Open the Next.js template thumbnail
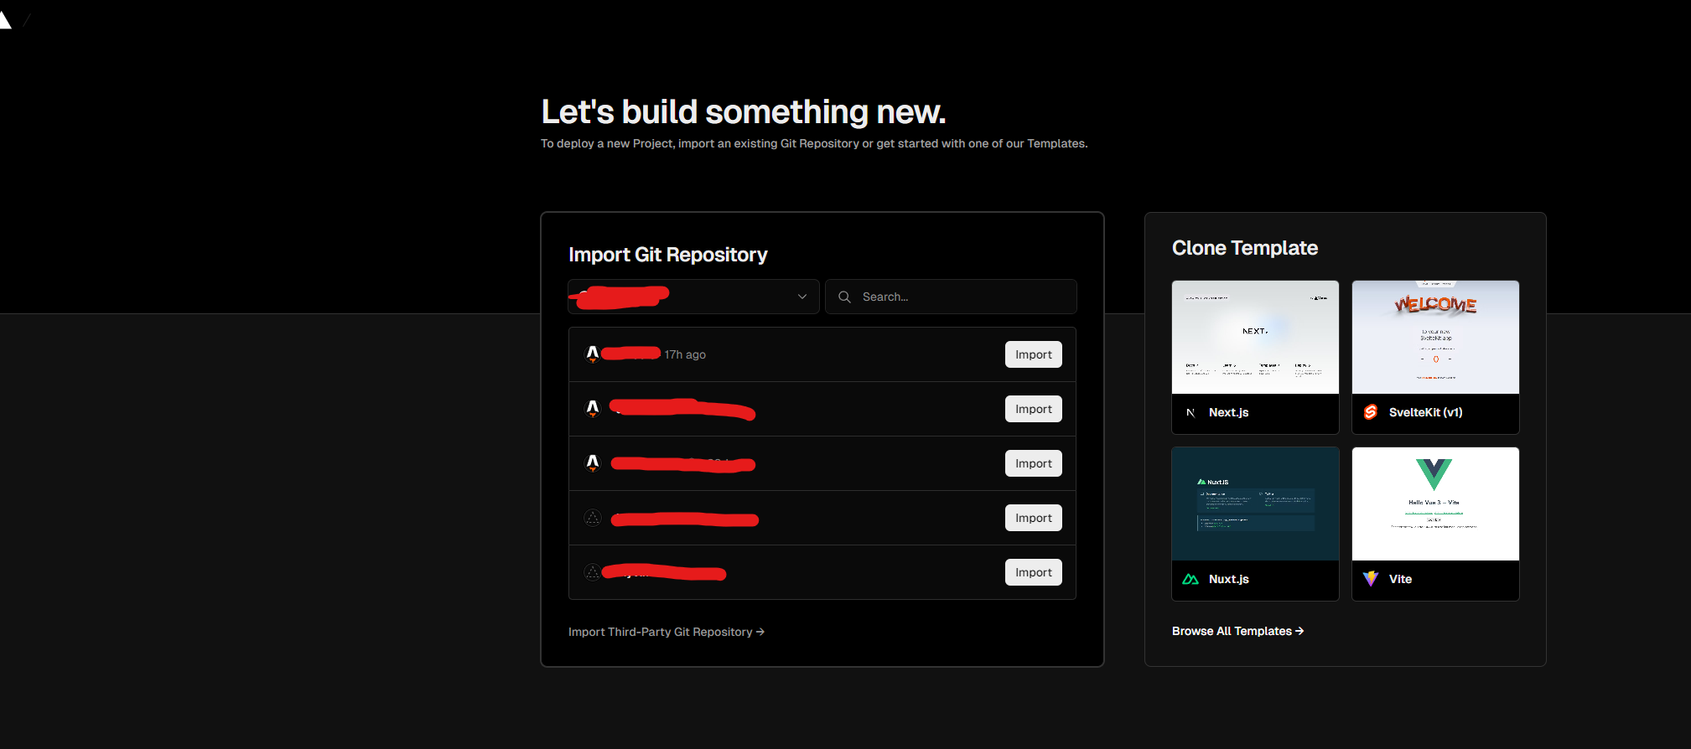The image size is (1691, 749). (x=1255, y=337)
